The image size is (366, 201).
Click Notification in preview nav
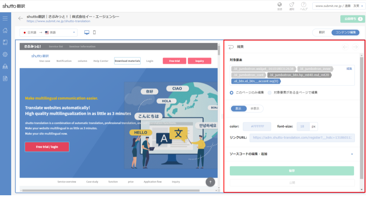click(x=64, y=61)
